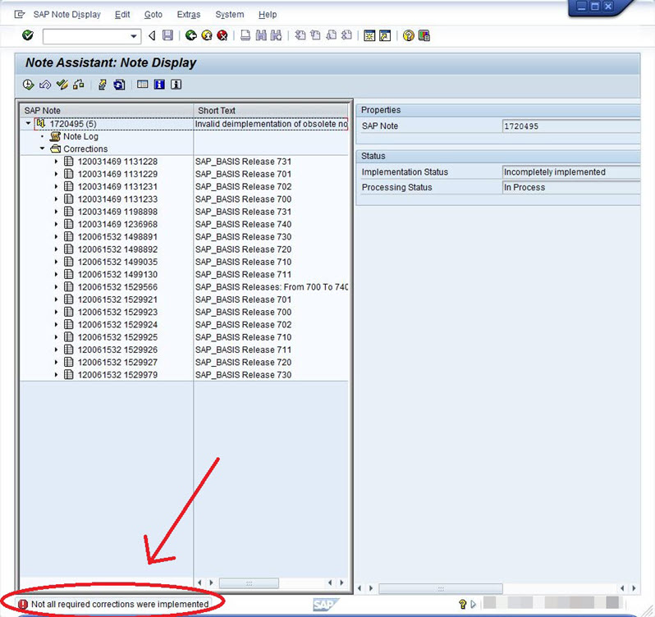The image size is (655, 617).
Task: Click the lock hierarchy icon in application toolbar
Action: 79,85
